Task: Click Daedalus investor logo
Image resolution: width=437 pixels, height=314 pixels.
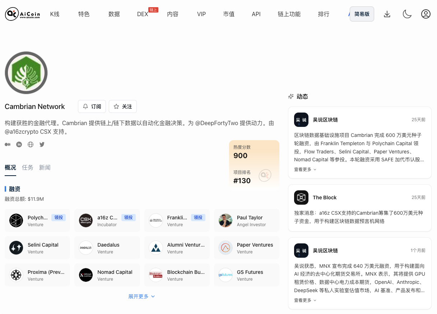Action: click(86, 248)
